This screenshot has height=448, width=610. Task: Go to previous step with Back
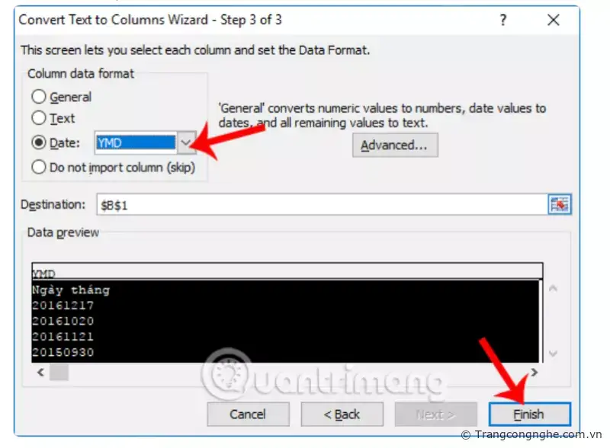tap(342, 414)
